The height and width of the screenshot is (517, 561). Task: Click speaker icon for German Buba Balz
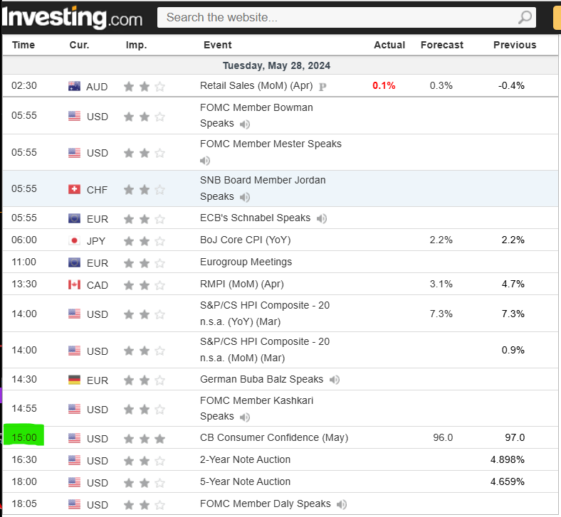[335, 380]
